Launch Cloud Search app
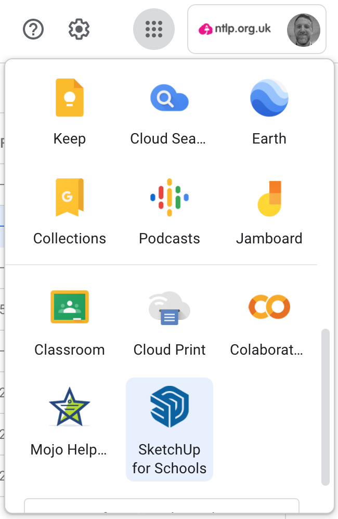338x519 pixels. click(x=169, y=112)
